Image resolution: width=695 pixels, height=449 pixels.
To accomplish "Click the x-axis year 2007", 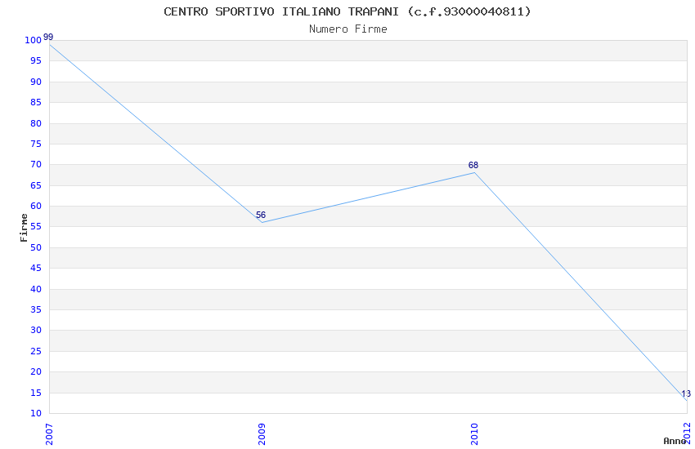I will tap(49, 434).
